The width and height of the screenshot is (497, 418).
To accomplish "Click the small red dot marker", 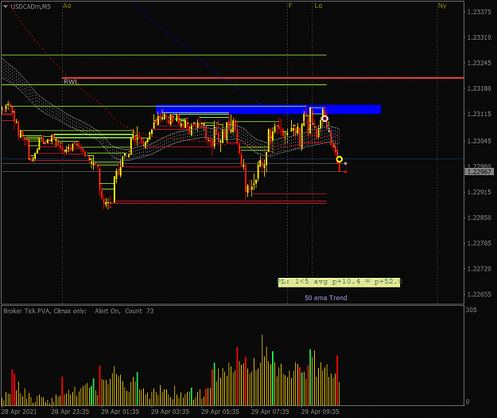I will click(345, 172).
